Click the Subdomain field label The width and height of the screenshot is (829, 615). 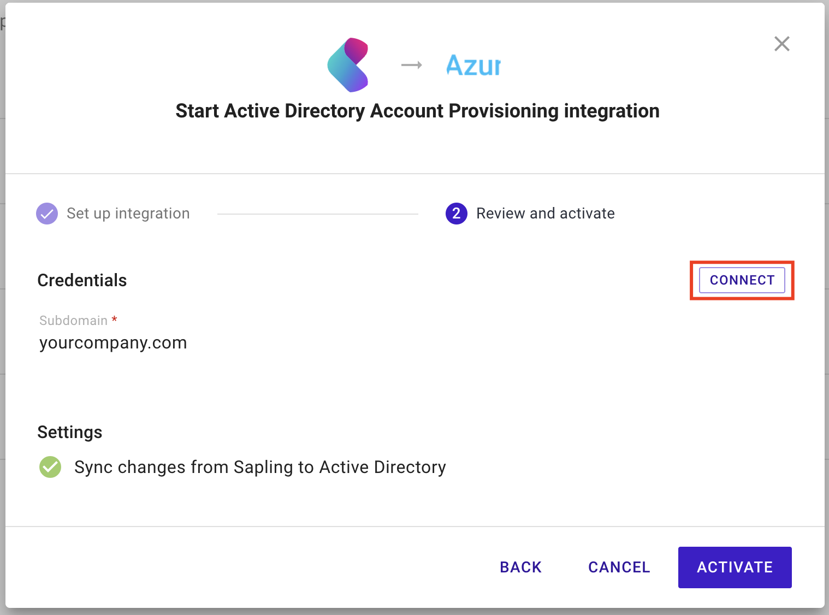point(74,321)
